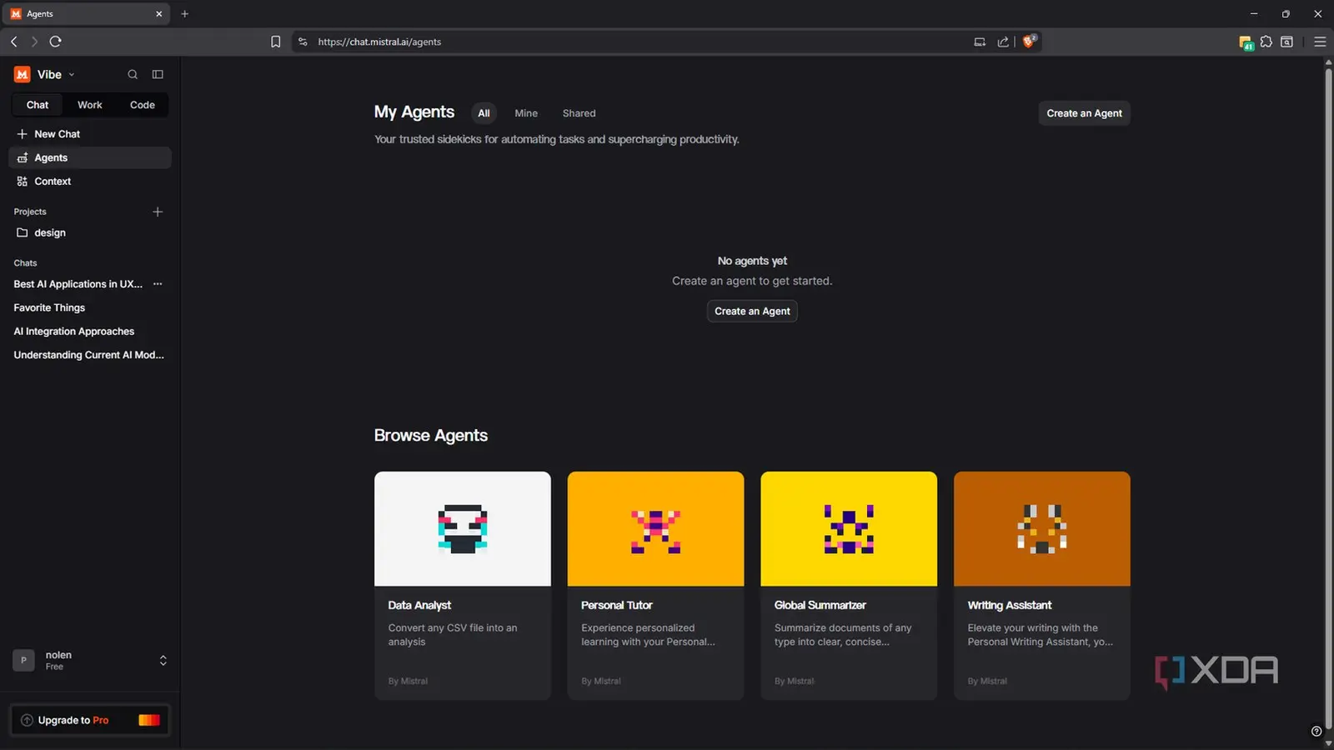This screenshot has height=750, width=1334.
Task: Click Create an Agent at the top right
Action: click(x=1084, y=113)
